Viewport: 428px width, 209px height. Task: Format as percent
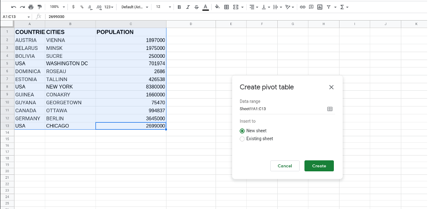(x=81, y=7)
